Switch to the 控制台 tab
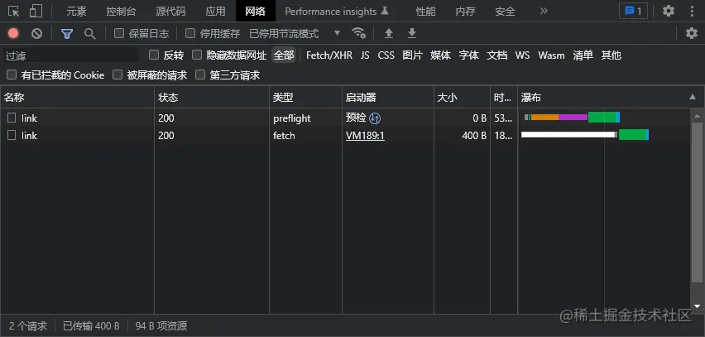The width and height of the screenshot is (705, 337). (121, 12)
